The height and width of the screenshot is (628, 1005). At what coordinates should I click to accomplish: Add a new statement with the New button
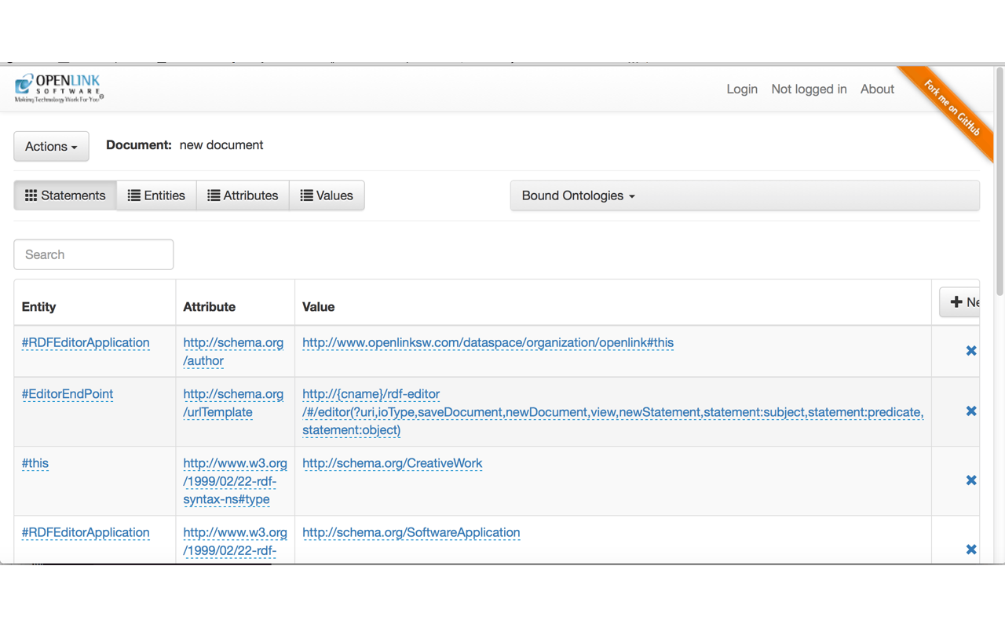pyautogui.click(x=959, y=302)
